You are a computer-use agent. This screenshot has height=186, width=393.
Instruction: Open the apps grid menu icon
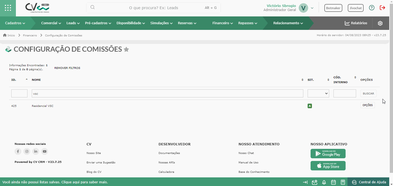(x=8, y=8)
